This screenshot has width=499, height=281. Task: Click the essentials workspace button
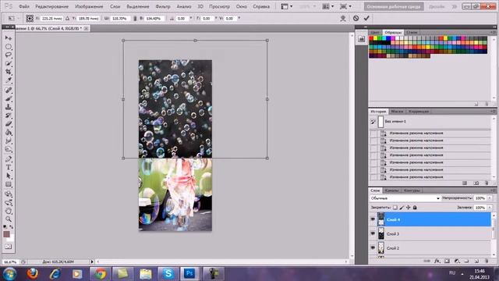[394, 6]
